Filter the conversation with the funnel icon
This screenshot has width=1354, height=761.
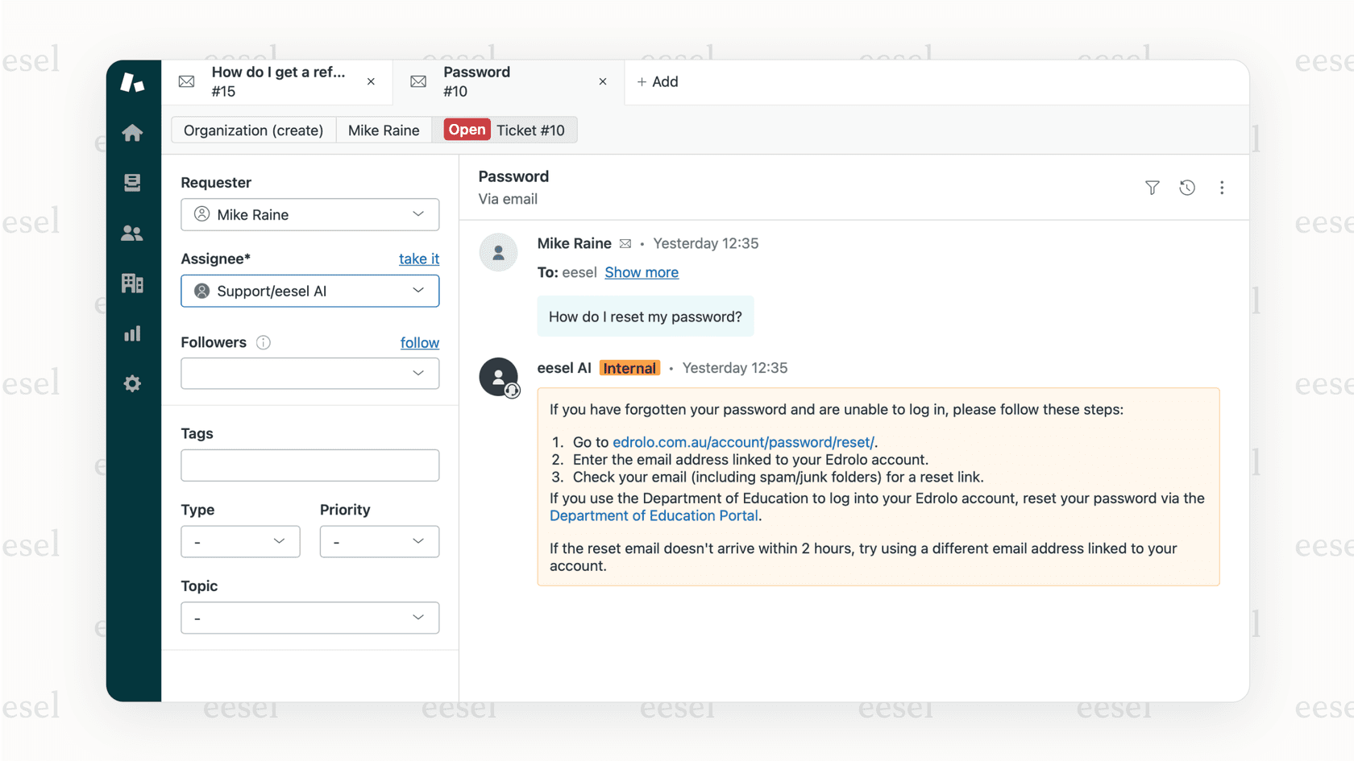pyautogui.click(x=1152, y=188)
